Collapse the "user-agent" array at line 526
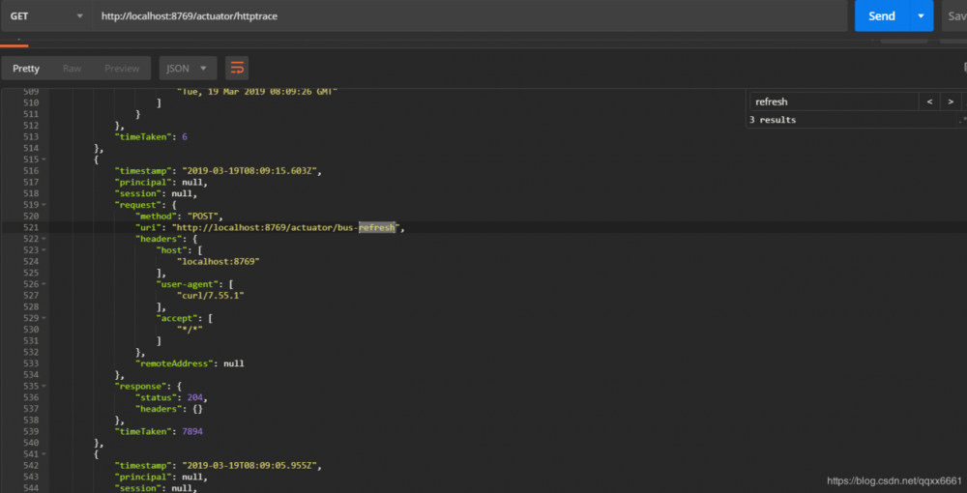This screenshot has width=967, height=493. (44, 284)
